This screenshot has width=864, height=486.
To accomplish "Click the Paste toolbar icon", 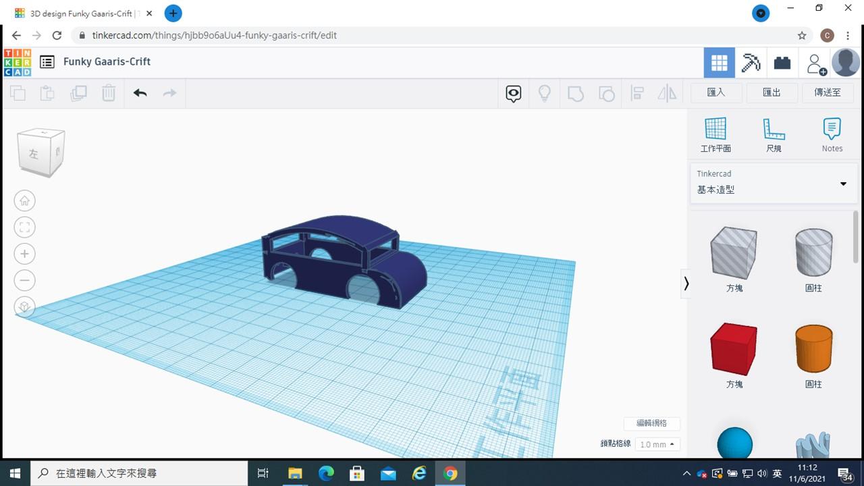I will (47, 93).
